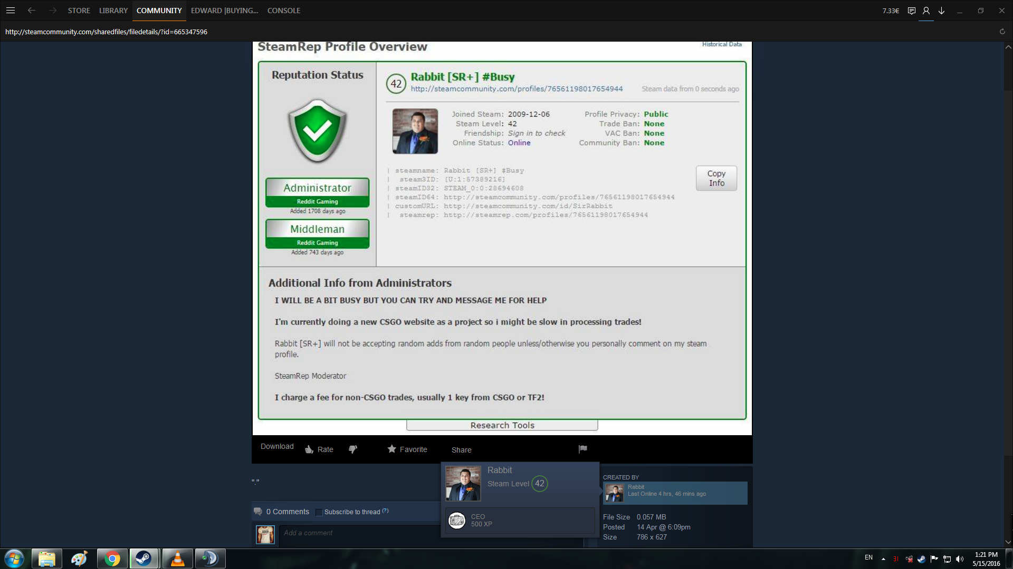Image resolution: width=1013 pixels, height=569 pixels.
Task: Switch to the STORE tab
Action: coord(79,11)
